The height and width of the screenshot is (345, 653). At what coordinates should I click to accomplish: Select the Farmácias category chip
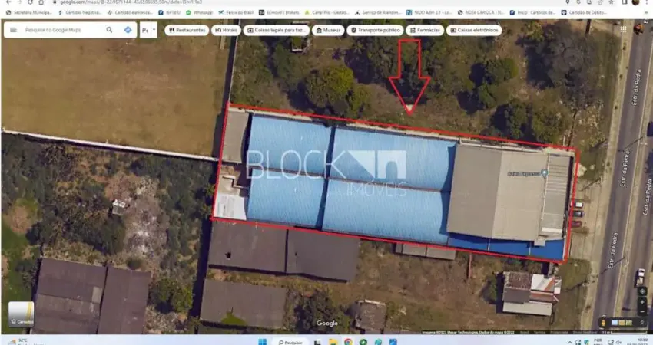click(x=425, y=30)
